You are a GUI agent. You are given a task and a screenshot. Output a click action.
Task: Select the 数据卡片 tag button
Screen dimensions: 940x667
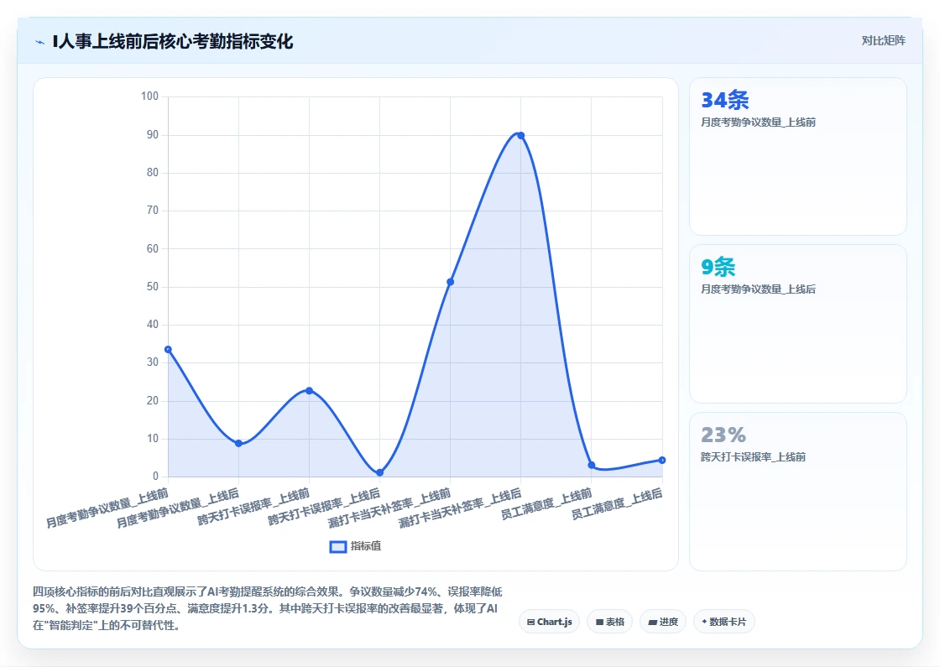[723, 622]
